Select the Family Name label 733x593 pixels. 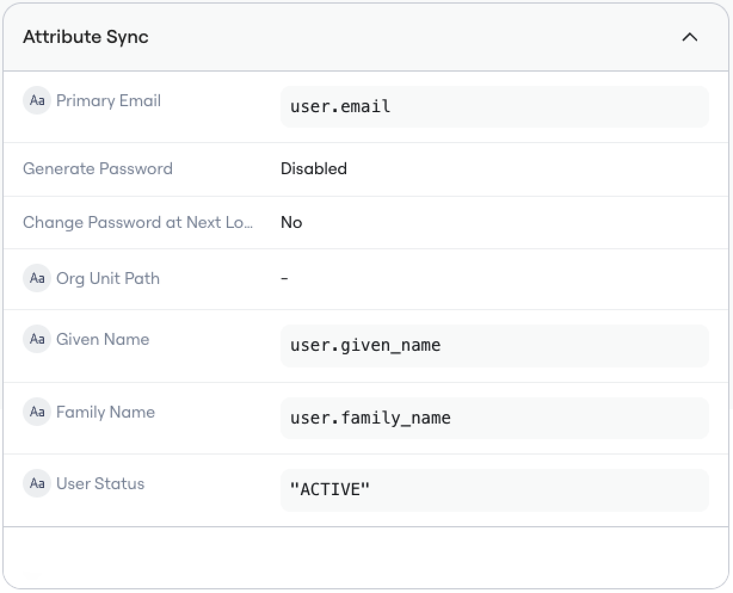pos(106,412)
